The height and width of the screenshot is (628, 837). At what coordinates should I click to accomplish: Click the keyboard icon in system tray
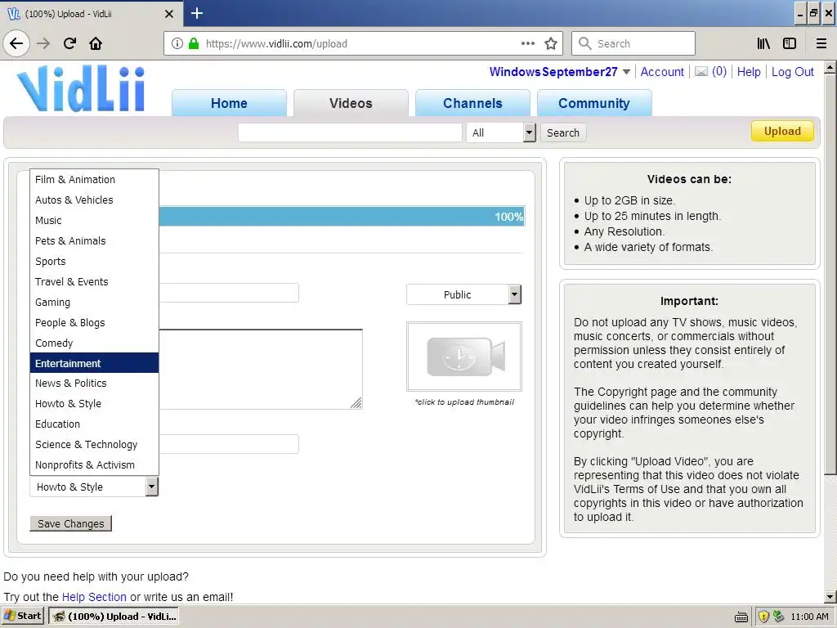741,617
